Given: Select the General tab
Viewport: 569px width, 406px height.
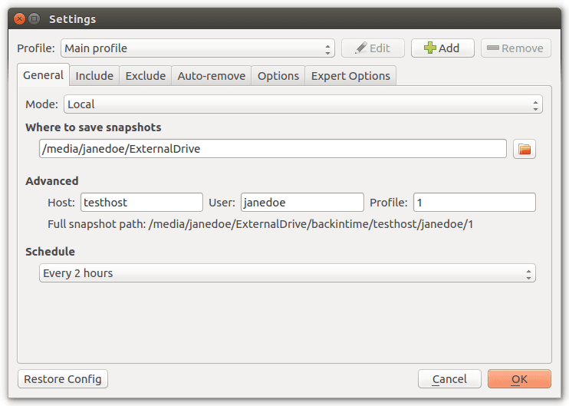Looking at the screenshot, I should (43, 75).
